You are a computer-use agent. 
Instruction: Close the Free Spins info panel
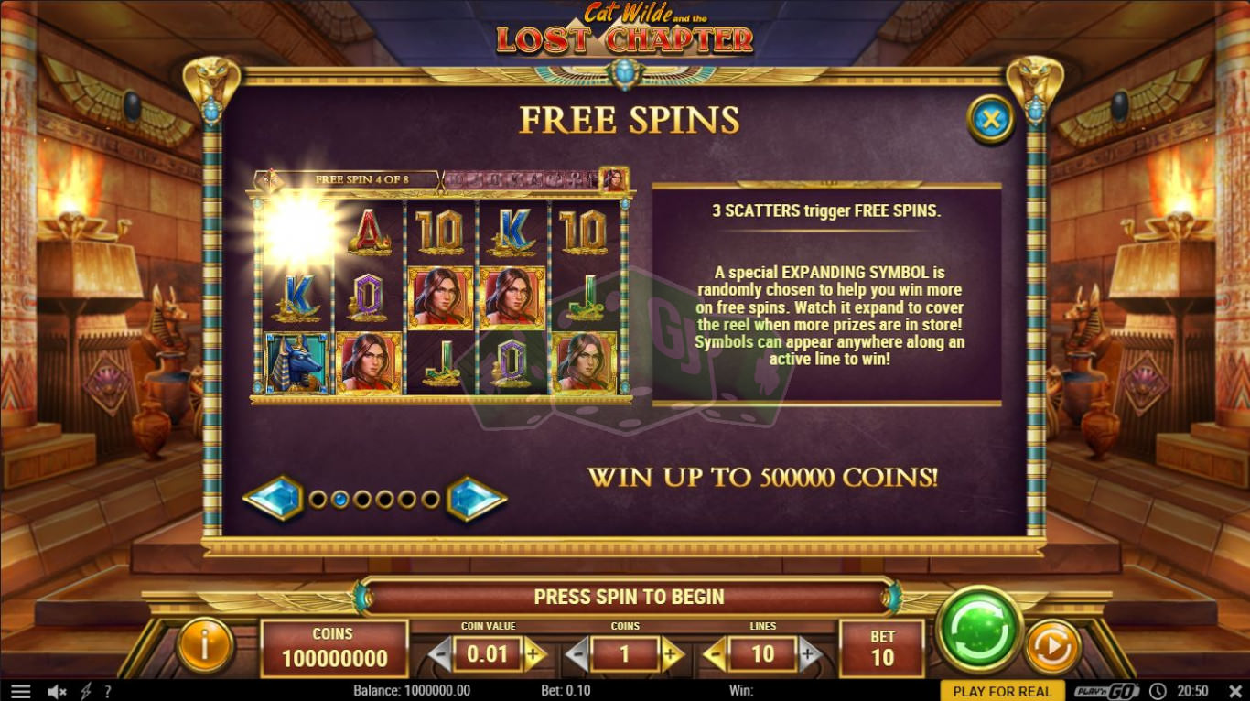990,118
